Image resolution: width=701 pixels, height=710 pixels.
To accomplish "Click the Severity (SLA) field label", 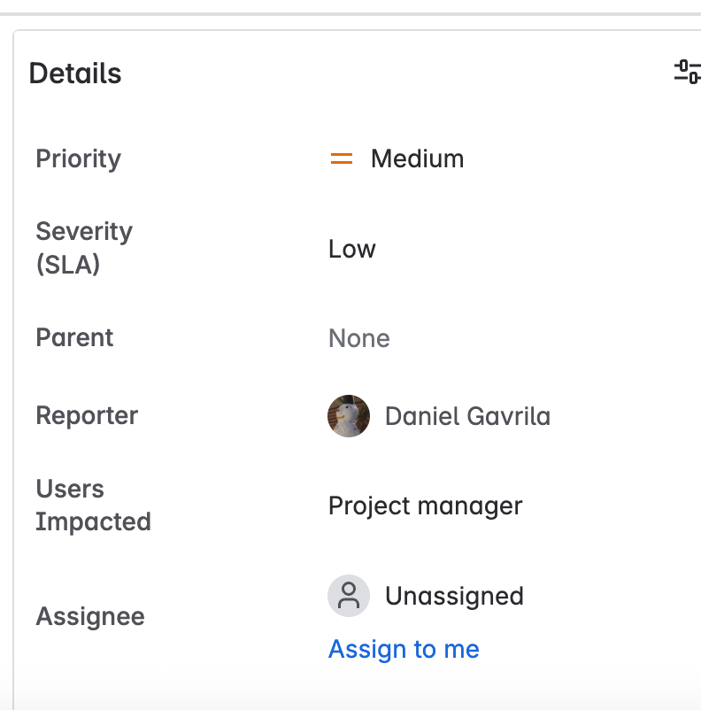I will [84, 248].
